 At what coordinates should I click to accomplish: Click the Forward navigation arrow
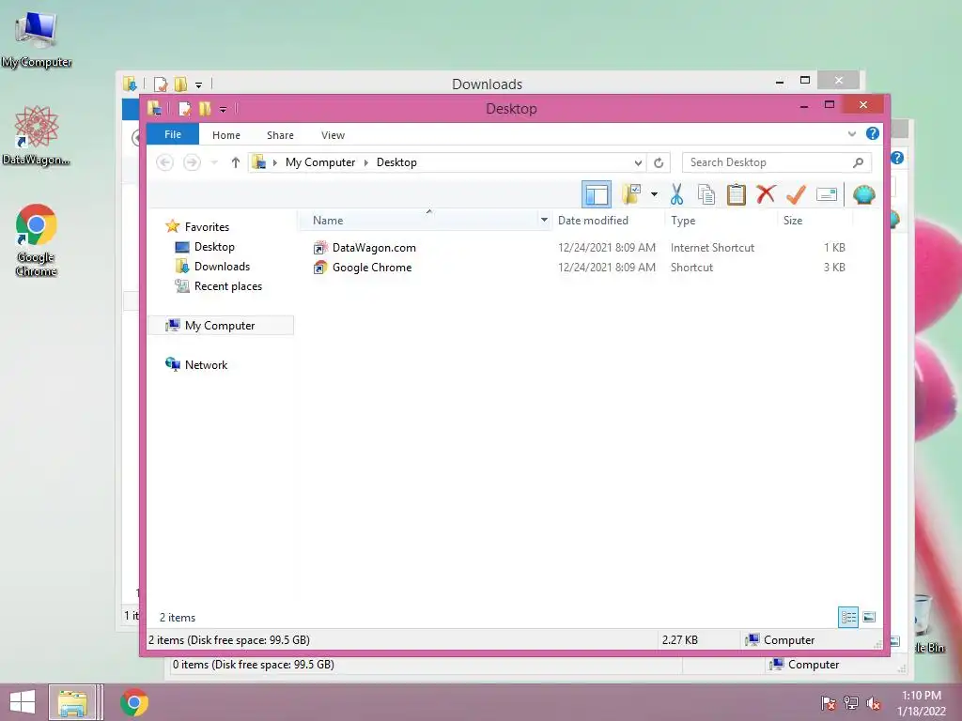pyautogui.click(x=192, y=162)
